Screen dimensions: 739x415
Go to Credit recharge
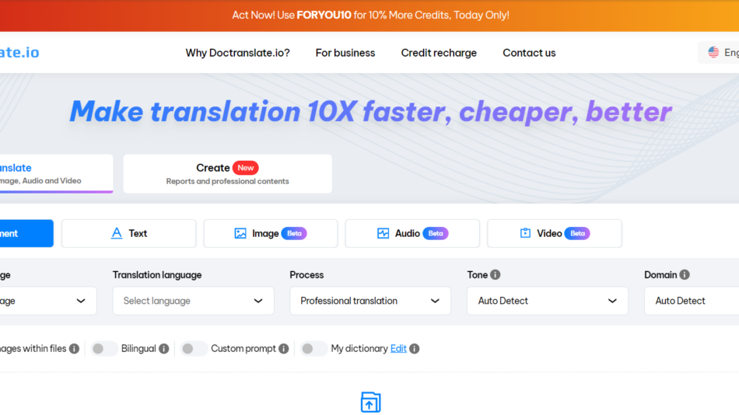pos(439,53)
